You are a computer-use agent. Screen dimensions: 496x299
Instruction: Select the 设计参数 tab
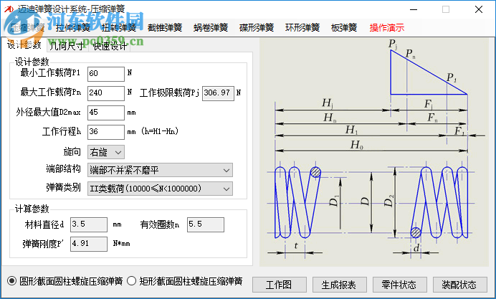coord(24,45)
